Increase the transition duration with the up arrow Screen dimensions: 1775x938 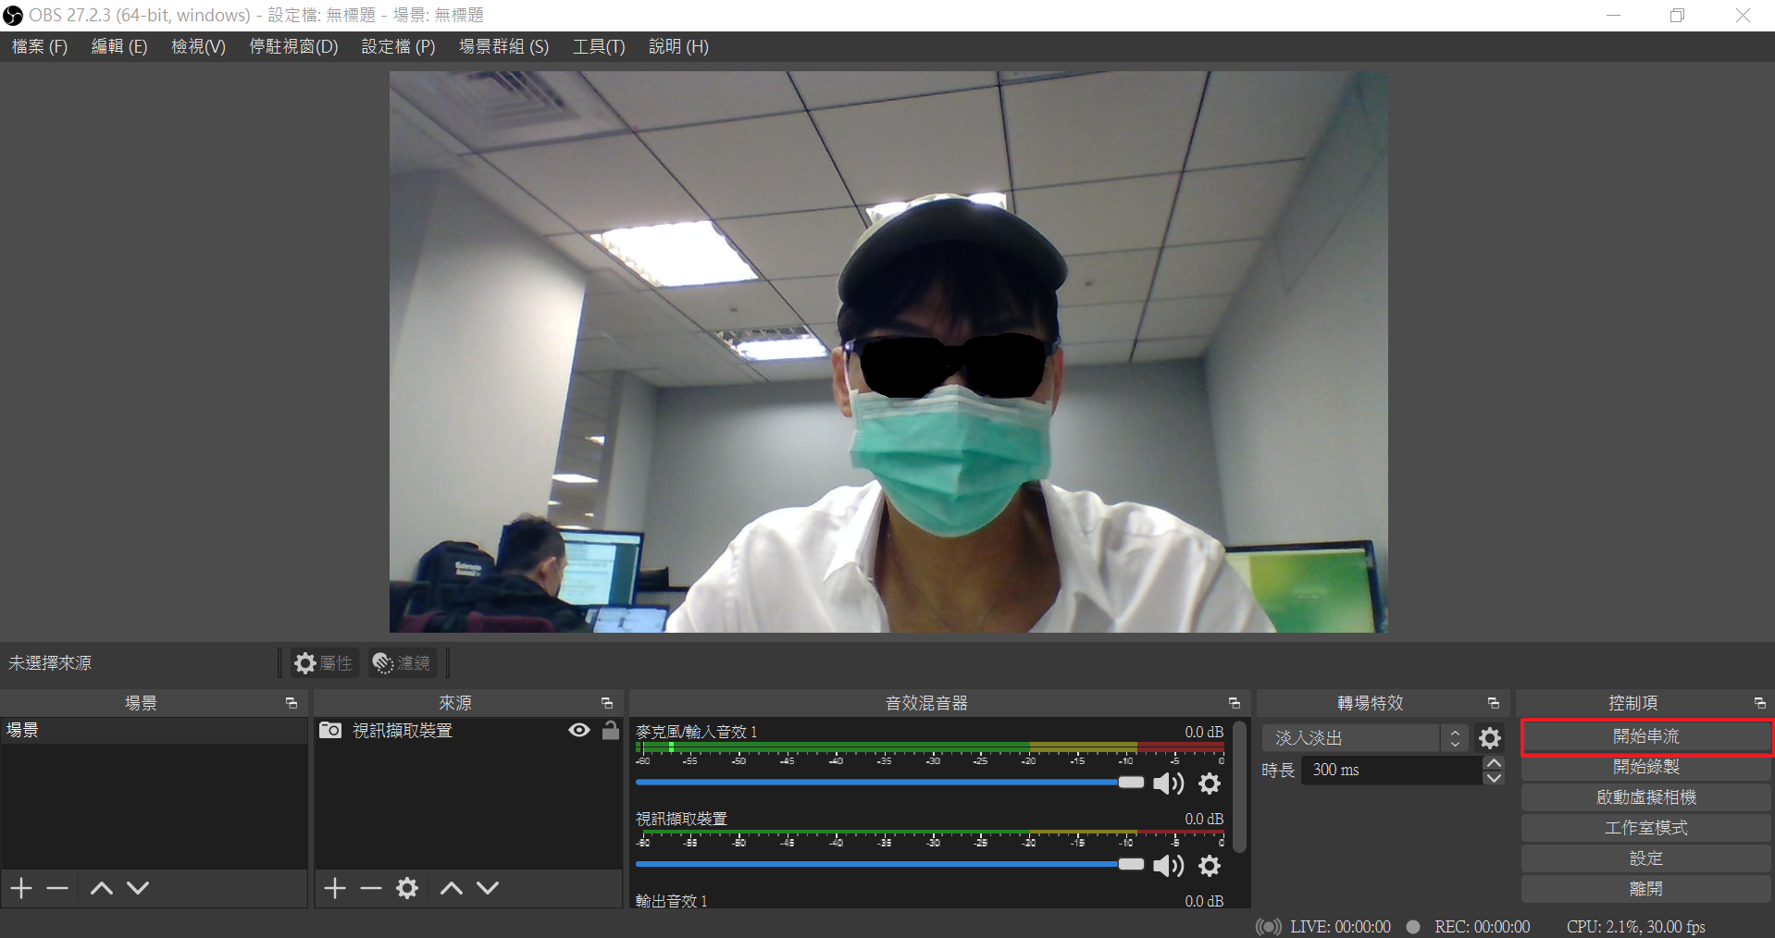pos(1493,763)
